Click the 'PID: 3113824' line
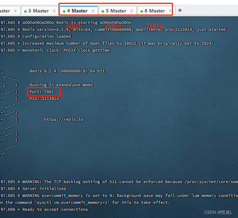The height and width of the screenshot is (218, 238). [44, 99]
